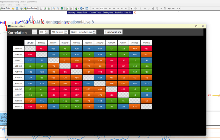This screenshot has width=220, height=140.
Task: Click +92 cell in AUDUSD row
Action: click(100, 72)
